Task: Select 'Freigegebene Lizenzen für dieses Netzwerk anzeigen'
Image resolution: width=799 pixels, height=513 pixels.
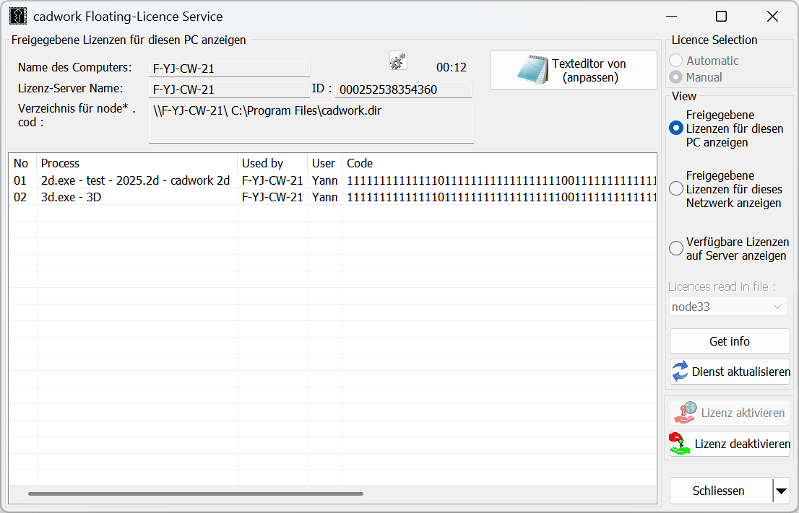Action: 675,188
